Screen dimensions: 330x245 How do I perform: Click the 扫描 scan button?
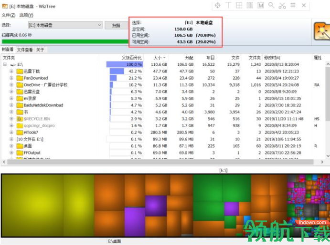tap(116, 25)
